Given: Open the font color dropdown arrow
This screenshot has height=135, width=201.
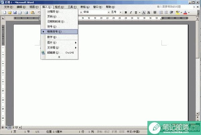Looking at the screenshot, I should point(189,12).
